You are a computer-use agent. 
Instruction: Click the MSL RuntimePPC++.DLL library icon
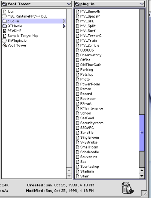pyautogui.click(x=4, y=16)
